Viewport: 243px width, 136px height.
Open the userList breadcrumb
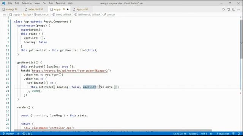(x=109, y=14)
